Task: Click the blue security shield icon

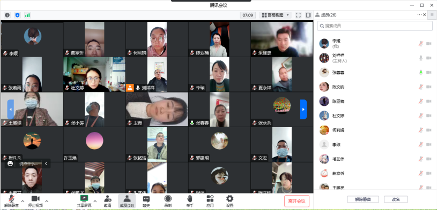Action: point(17,15)
